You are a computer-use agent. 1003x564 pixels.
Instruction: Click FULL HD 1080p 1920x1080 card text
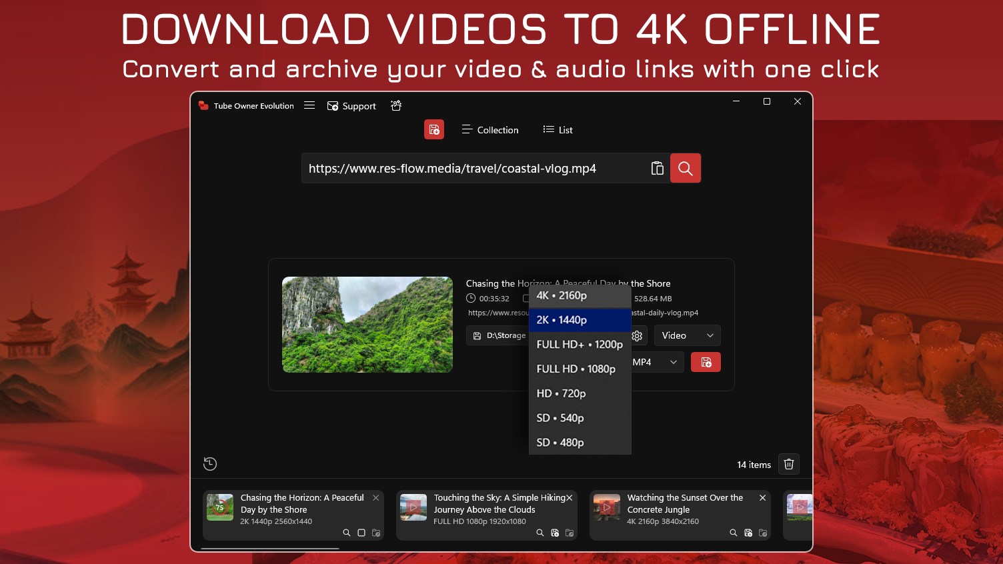pyautogui.click(x=479, y=521)
